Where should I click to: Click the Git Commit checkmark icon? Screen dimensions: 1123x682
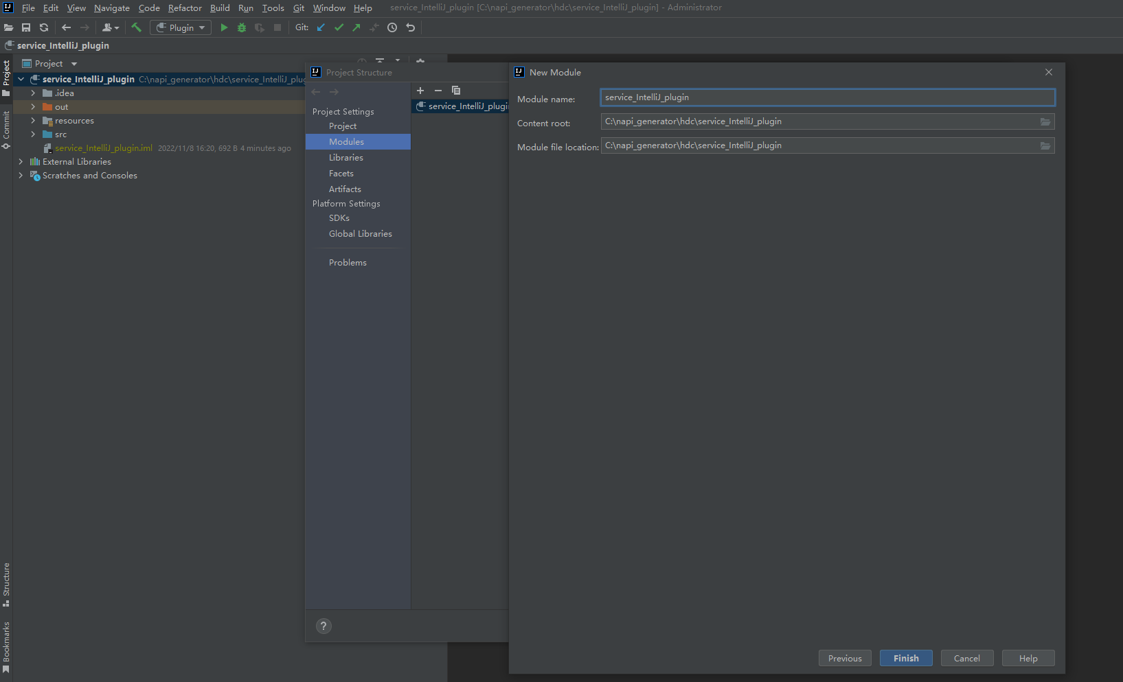(339, 27)
